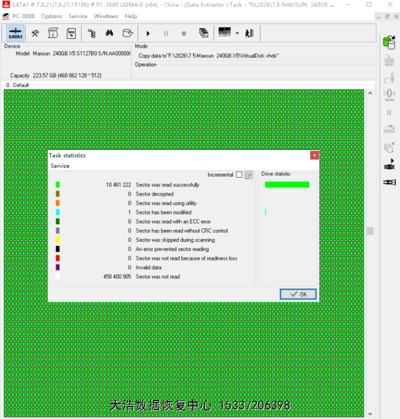Viewport: 400px width, 419px height.
Task: Click the olive Sector decrypted swatch
Action: pyautogui.click(x=58, y=194)
